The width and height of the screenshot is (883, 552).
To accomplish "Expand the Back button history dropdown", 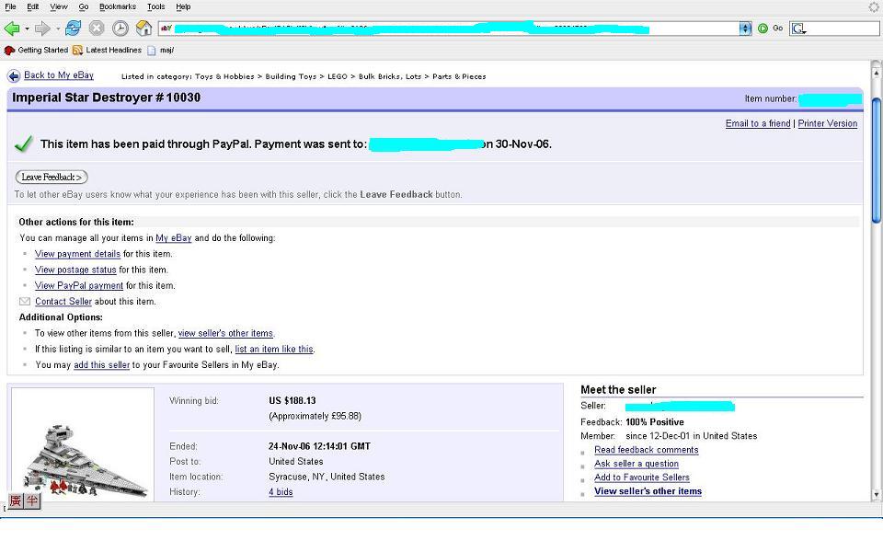I will coord(26,27).
